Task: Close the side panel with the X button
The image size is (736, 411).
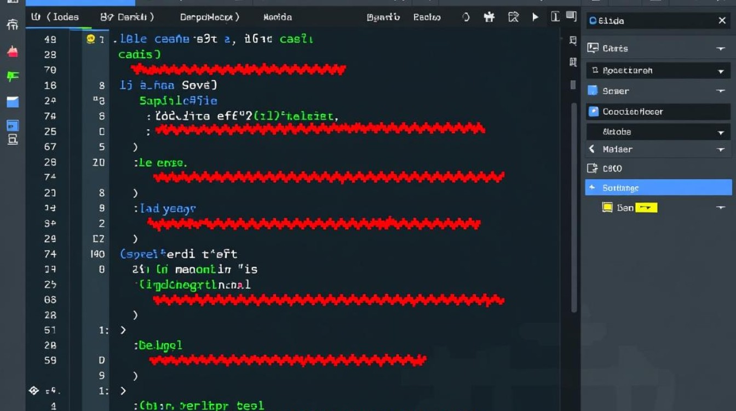Action: pos(722,21)
